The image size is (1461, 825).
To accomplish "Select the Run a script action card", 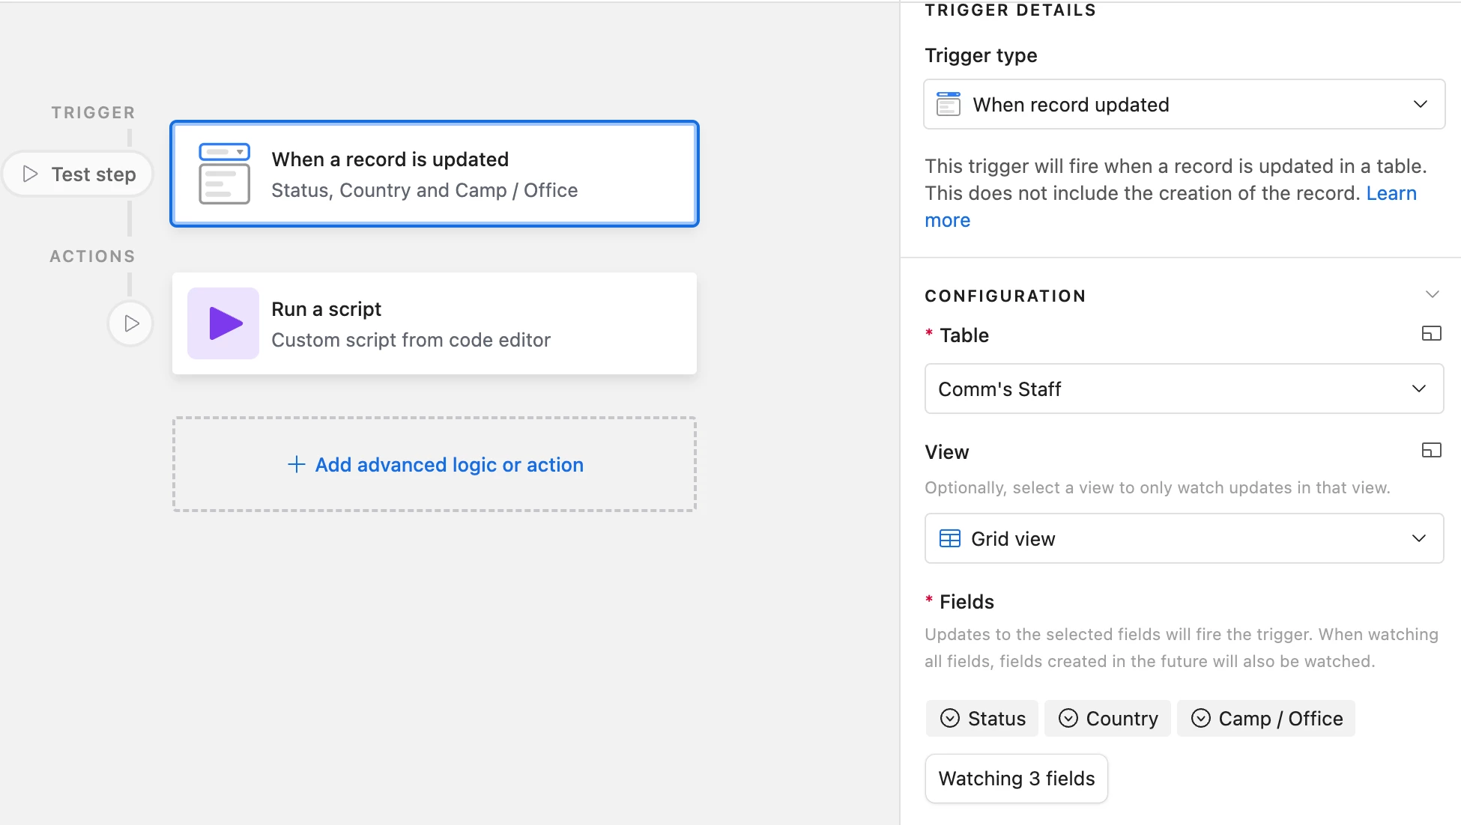I will point(435,323).
